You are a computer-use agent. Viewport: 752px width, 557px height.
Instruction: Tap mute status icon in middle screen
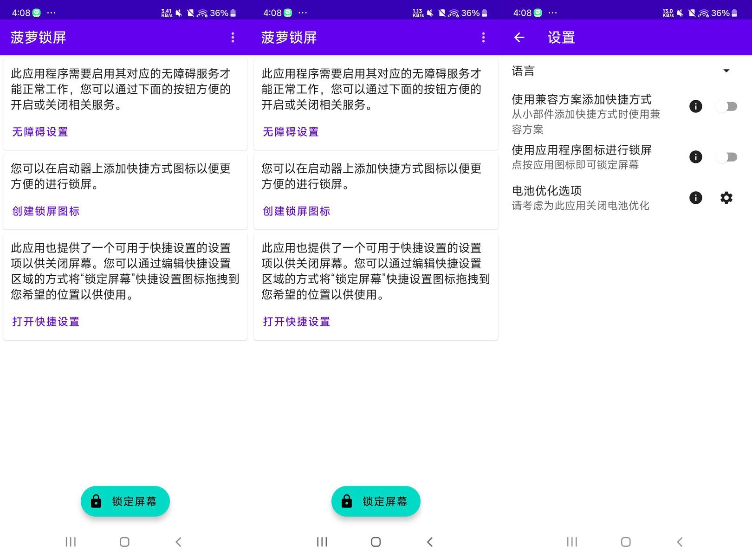[x=430, y=13]
